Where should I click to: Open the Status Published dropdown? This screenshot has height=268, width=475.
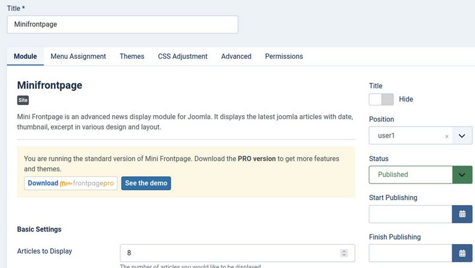[x=420, y=174]
